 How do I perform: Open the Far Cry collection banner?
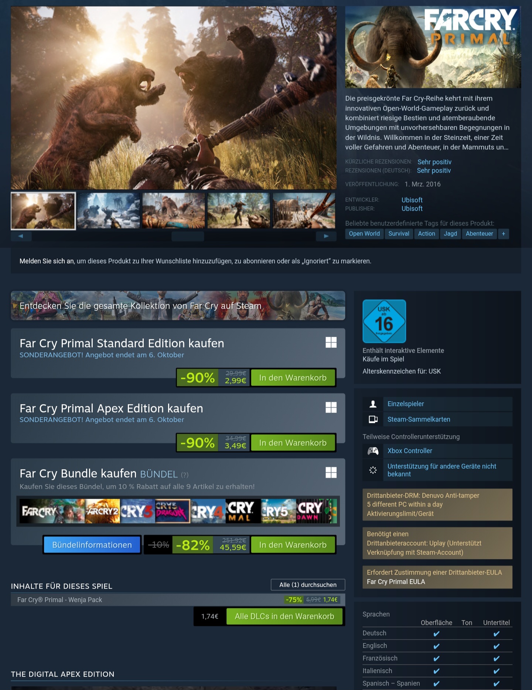tap(178, 306)
